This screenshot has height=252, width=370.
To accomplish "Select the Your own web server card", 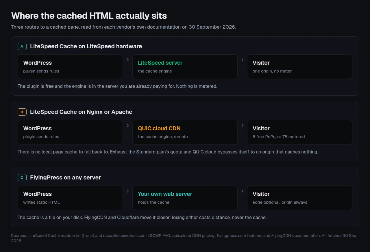I will (185, 198).
